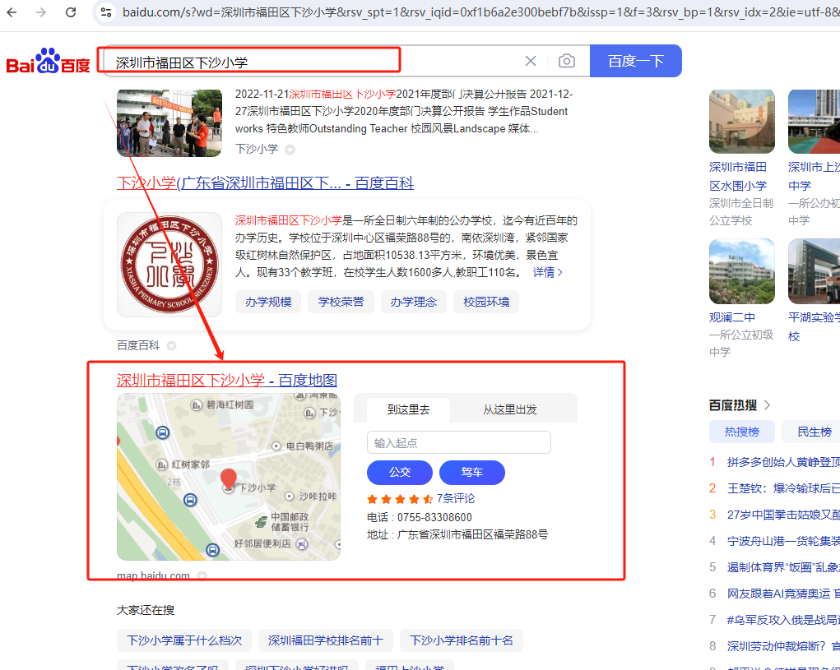Search related query 深圳福田学校排名前十
The image size is (840, 670).
click(326, 640)
